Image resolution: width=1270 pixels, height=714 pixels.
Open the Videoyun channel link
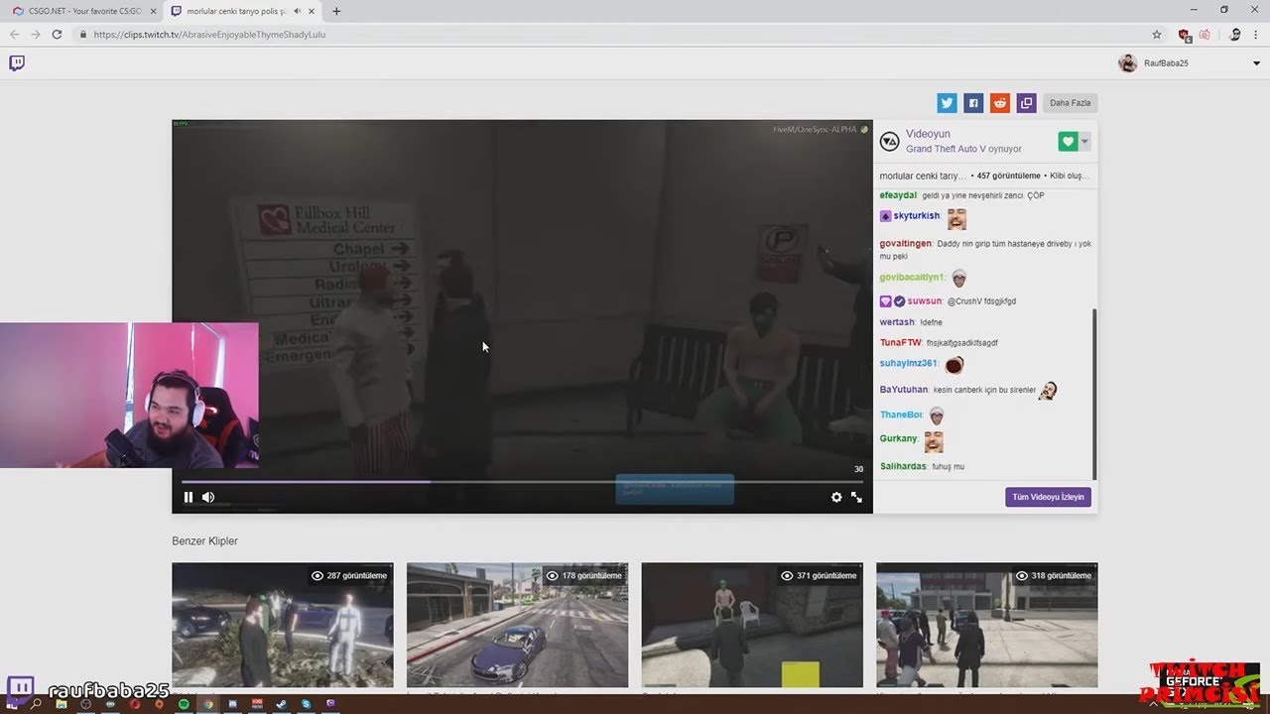pos(928,134)
